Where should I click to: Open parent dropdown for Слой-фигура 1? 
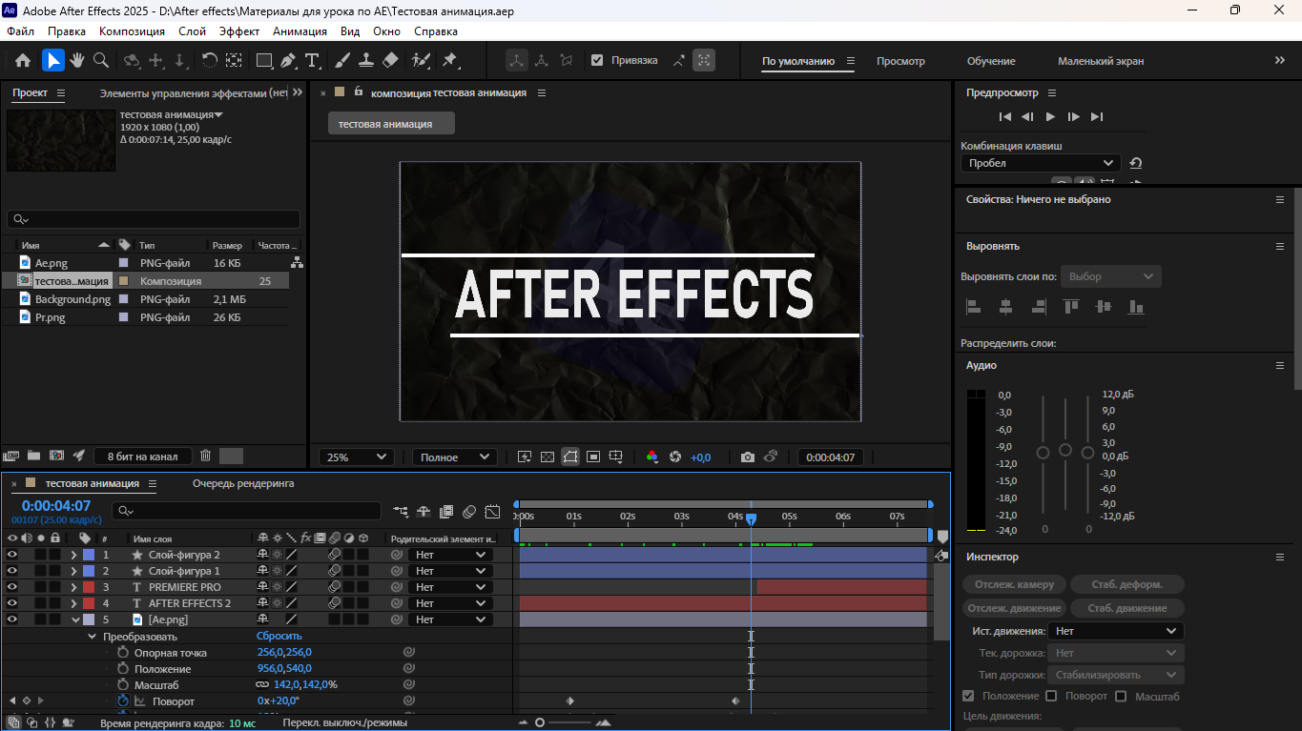pyautogui.click(x=450, y=571)
